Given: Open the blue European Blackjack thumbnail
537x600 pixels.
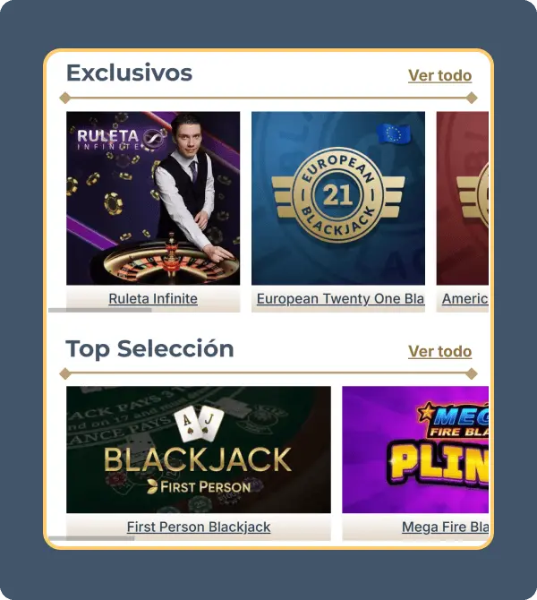Looking at the screenshot, I should [338, 198].
